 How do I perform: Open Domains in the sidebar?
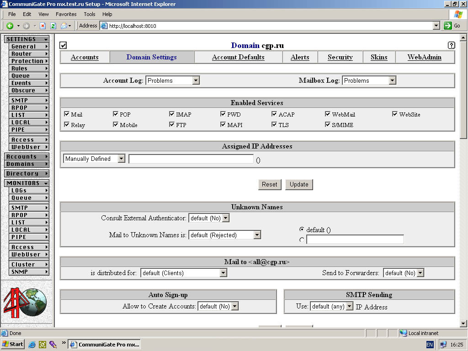27,164
